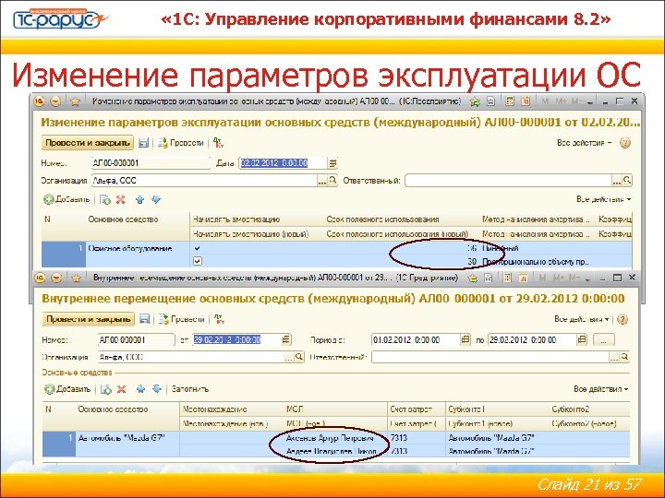The width and height of the screenshot is (665, 498).
Task: Toggle Начислять амортизацию (новый) checkbox
Action: coord(198,261)
